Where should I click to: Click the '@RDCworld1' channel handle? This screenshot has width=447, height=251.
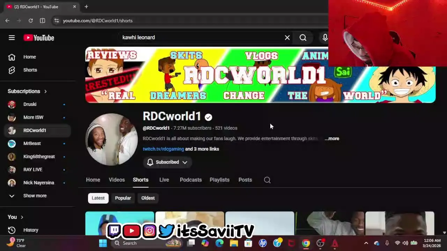(x=156, y=128)
